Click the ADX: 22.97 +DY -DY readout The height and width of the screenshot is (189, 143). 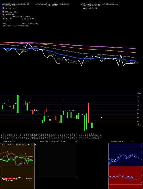[x=18, y=145]
